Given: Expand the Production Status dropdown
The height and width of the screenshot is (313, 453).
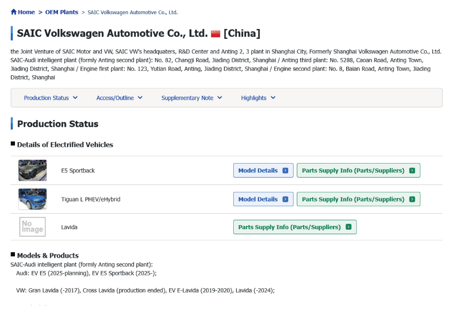Looking at the screenshot, I should coord(75,98).
